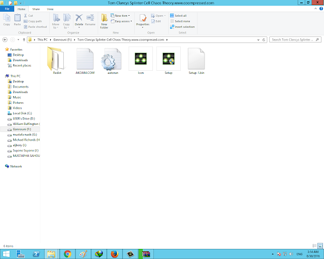Click the Move to icon
324x259 pixels.
click(x=56, y=18)
